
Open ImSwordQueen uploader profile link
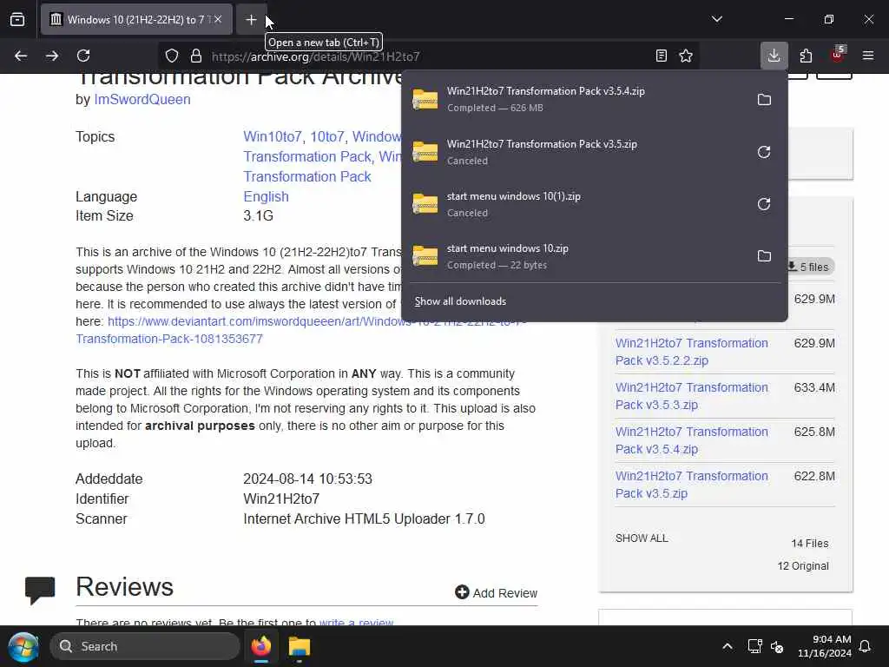click(142, 99)
